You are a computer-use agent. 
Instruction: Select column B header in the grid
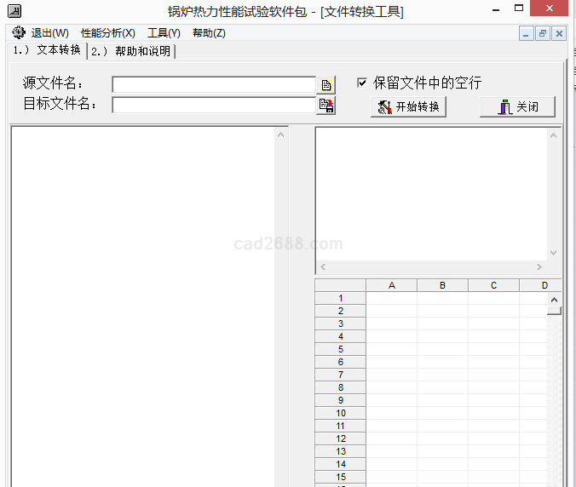tap(442, 286)
